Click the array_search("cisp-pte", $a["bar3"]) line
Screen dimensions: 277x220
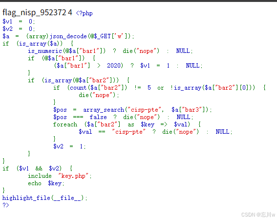click(132, 110)
